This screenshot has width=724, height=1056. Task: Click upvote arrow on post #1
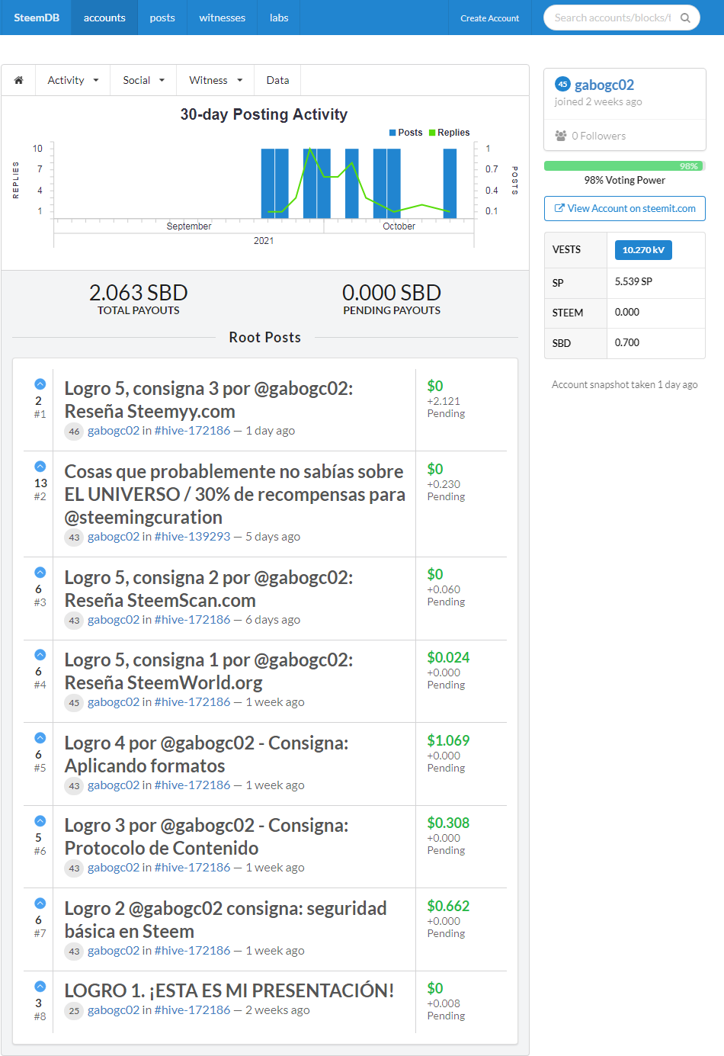[x=40, y=384]
